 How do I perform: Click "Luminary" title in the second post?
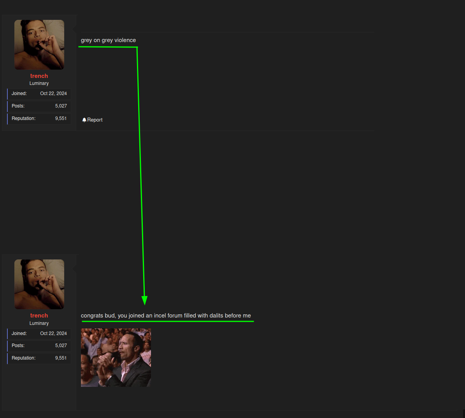tap(39, 323)
